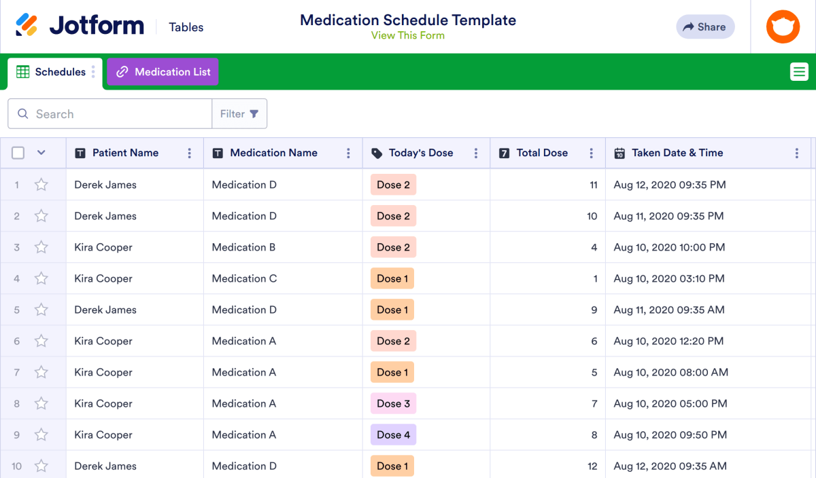Click the Share button
The height and width of the screenshot is (478, 816).
(705, 26)
